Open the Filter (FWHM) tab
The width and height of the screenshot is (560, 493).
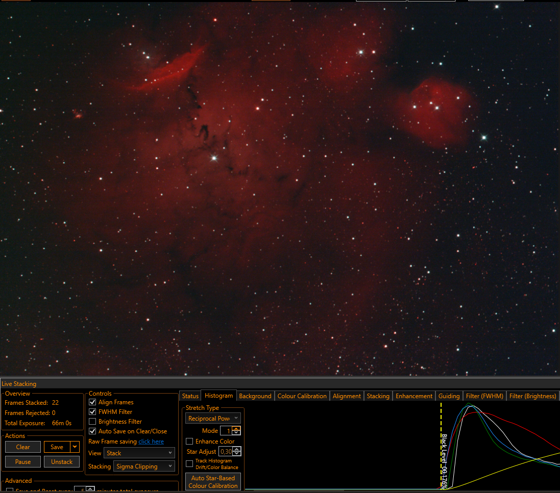484,396
